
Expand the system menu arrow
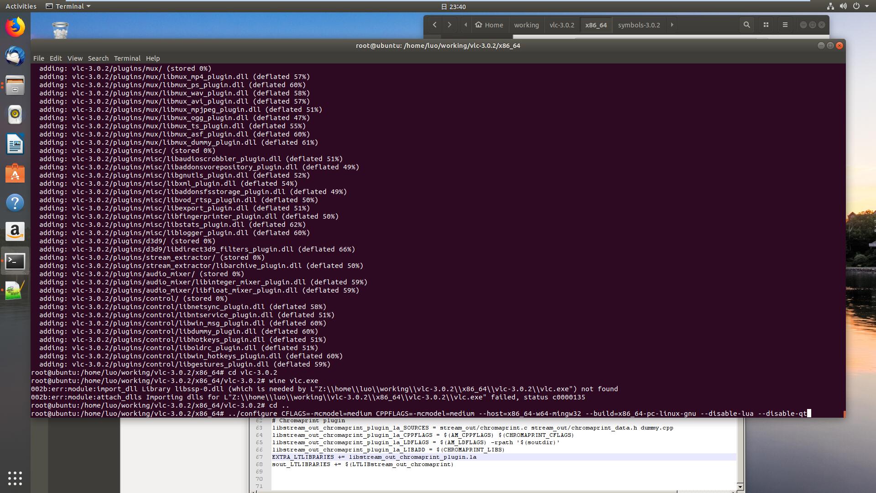(867, 6)
